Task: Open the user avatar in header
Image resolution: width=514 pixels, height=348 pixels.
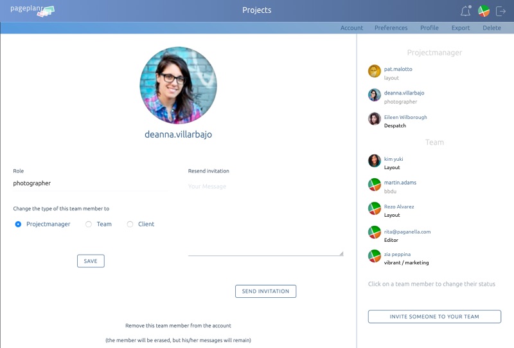Action: coord(484,11)
